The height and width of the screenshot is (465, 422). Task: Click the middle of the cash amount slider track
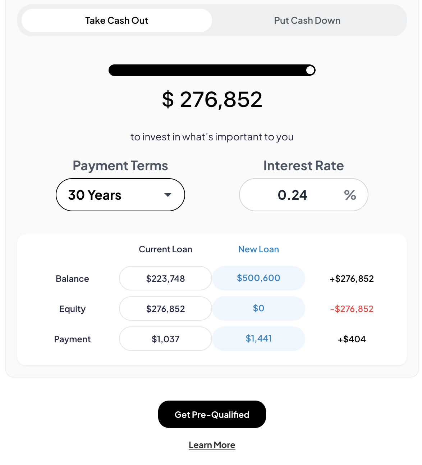pyautogui.click(x=212, y=70)
